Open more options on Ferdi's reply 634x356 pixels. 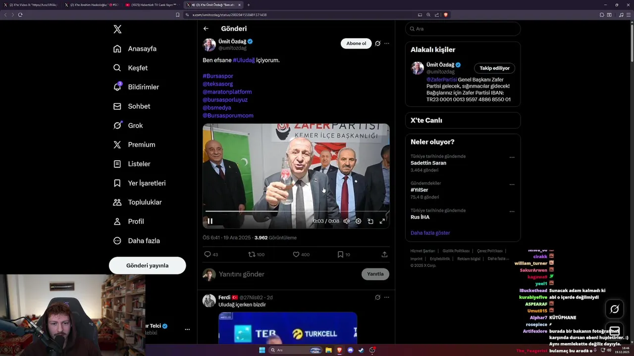[x=387, y=297]
